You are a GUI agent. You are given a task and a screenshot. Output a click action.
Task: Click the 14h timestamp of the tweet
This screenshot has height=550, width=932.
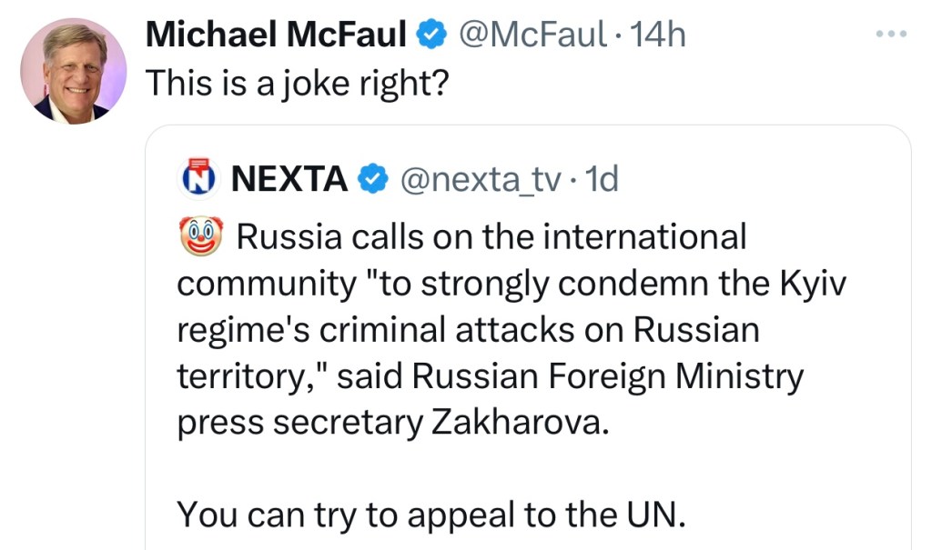(658, 35)
